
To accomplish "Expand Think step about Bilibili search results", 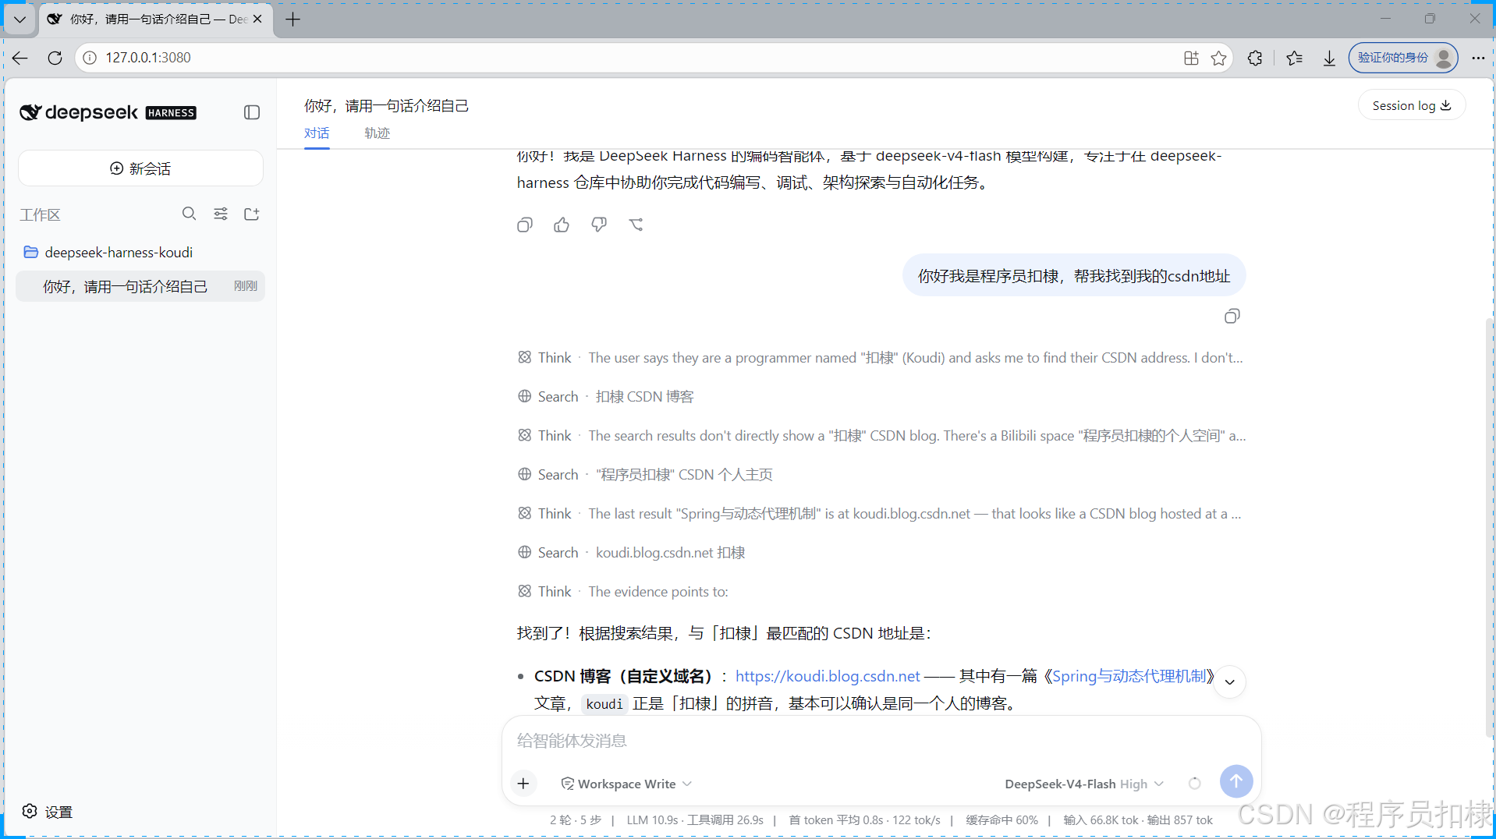I will tap(881, 435).
